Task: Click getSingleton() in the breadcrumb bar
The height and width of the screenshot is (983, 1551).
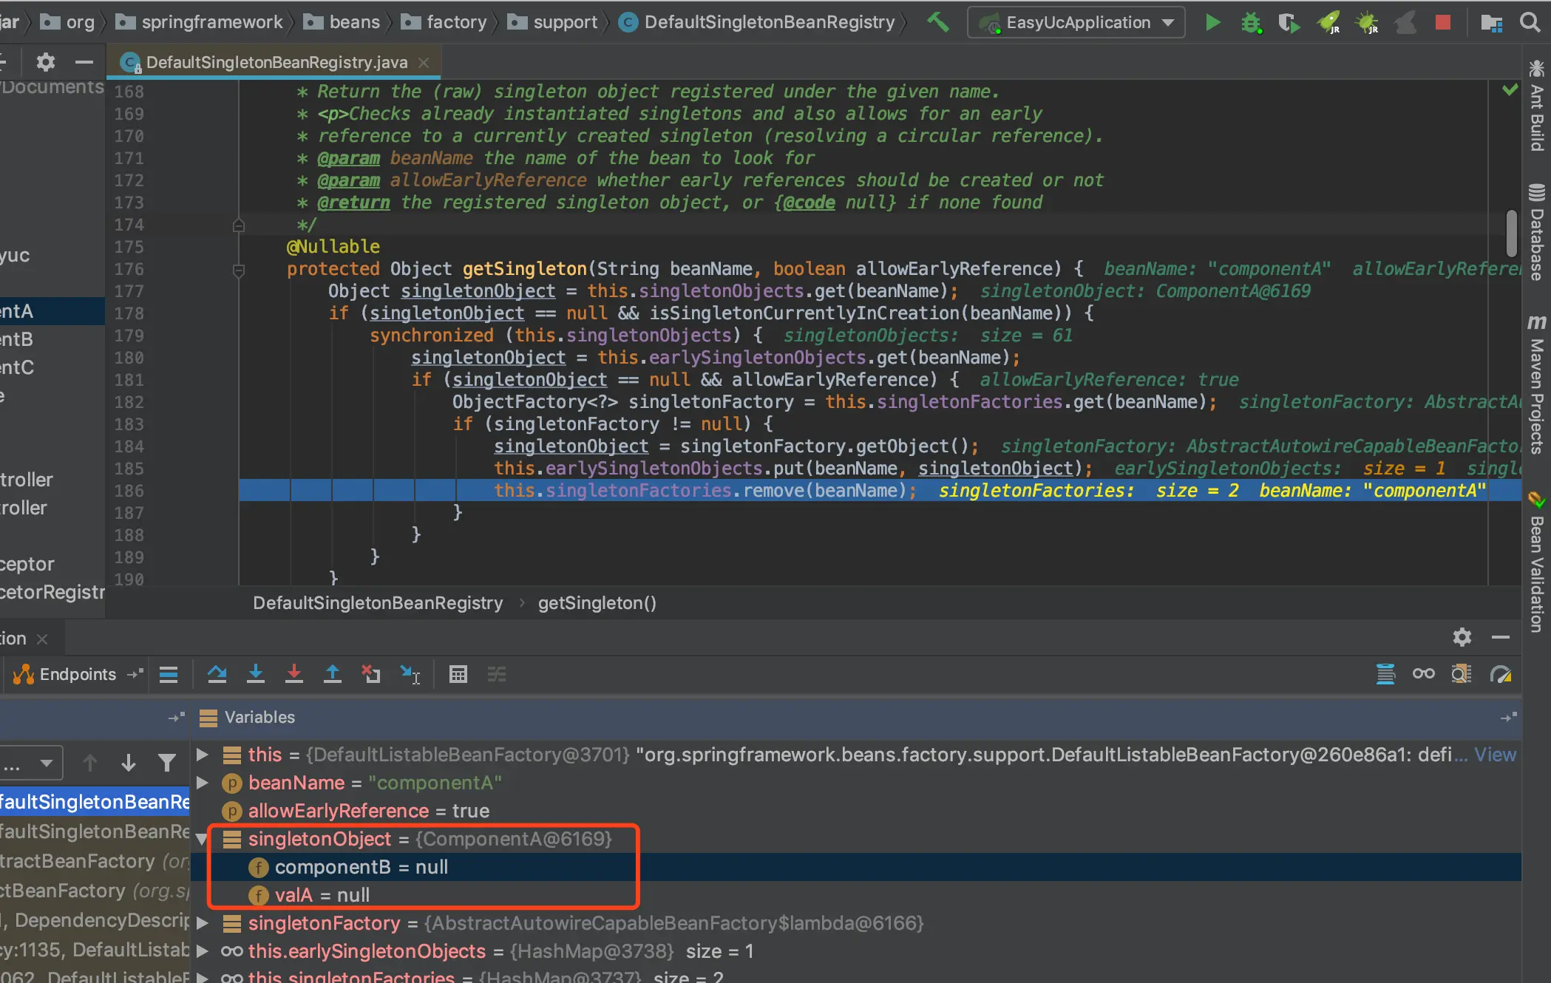Action: (x=597, y=603)
